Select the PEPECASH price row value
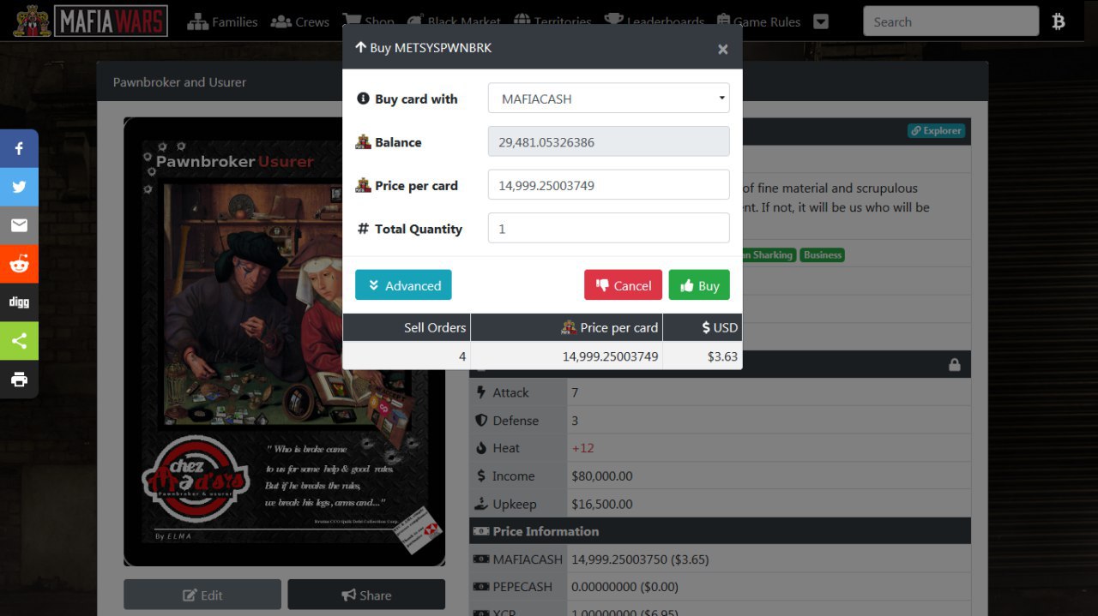This screenshot has width=1098, height=616. [624, 587]
